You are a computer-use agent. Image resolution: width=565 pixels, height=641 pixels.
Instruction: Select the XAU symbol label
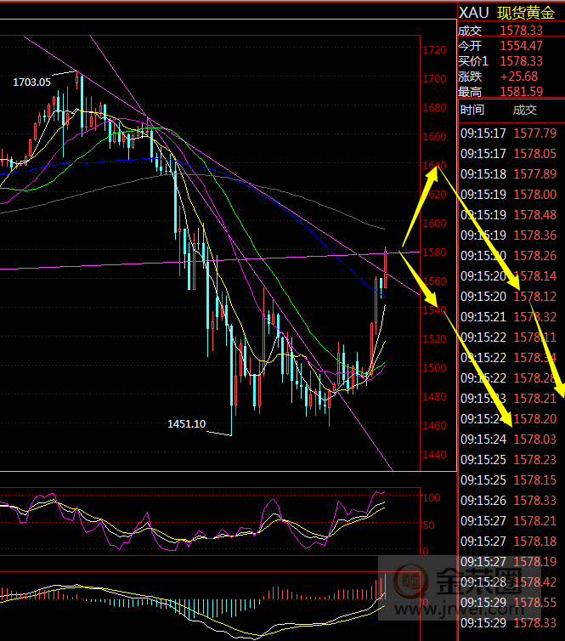[473, 12]
